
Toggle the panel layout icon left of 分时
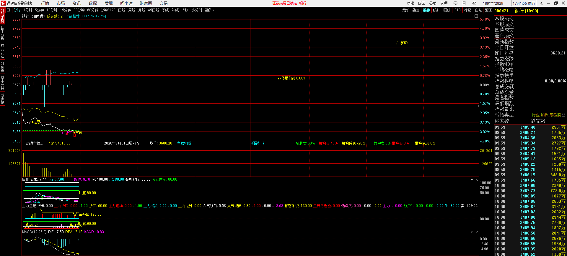coord(9,10)
